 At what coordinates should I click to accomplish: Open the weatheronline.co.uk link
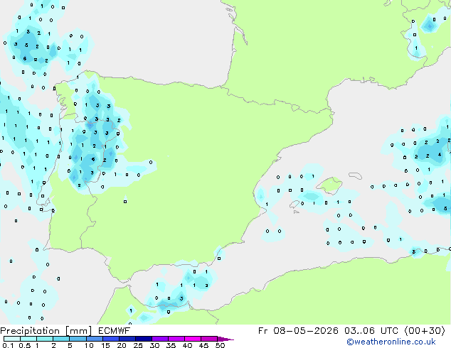click(391, 342)
